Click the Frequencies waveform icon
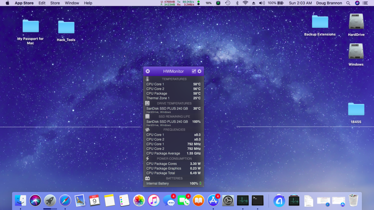The image size is (374, 210). (147, 130)
